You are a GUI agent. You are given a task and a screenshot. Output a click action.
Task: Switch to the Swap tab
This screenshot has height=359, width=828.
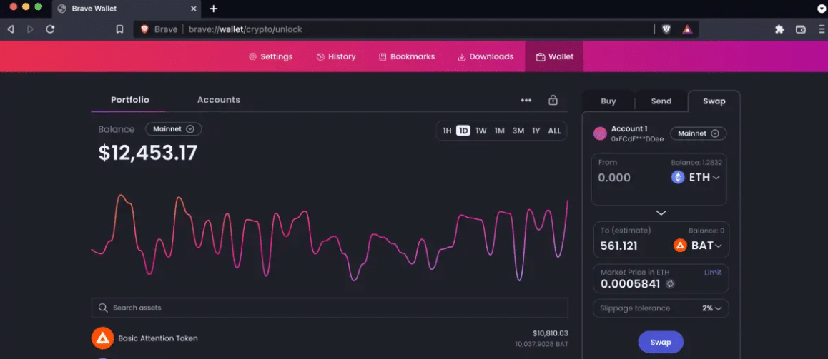tap(714, 101)
